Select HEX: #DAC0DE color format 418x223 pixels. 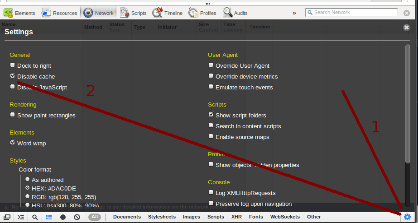click(x=27, y=188)
